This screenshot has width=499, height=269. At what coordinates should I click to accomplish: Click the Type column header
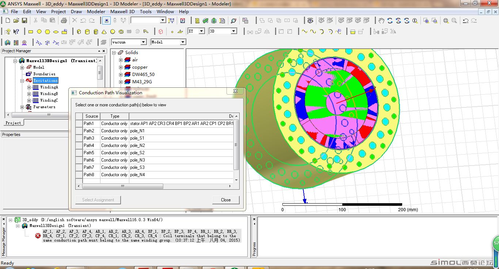(x=115, y=116)
